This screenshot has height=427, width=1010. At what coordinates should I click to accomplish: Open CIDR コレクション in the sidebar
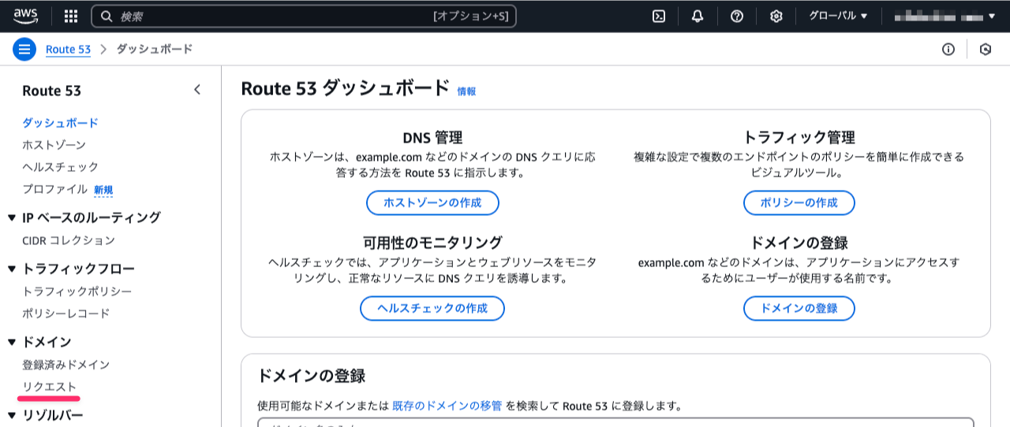click(x=69, y=240)
